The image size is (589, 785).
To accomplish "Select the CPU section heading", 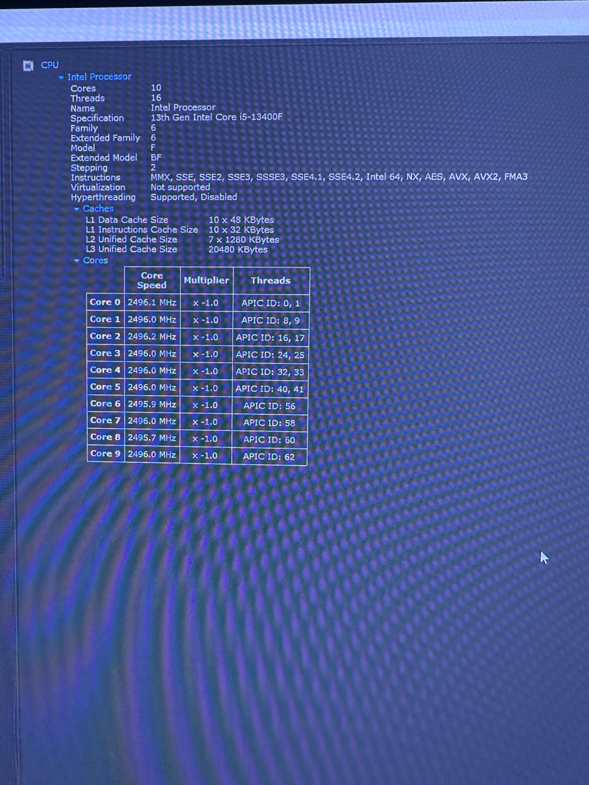I will [50, 65].
